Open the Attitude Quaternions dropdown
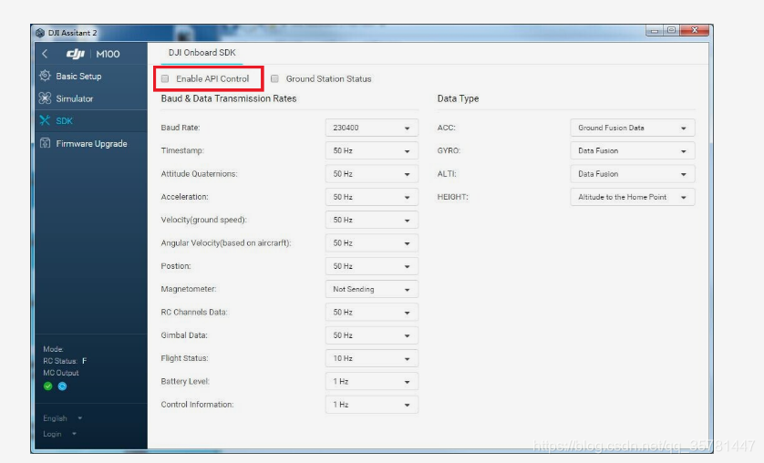 (371, 174)
